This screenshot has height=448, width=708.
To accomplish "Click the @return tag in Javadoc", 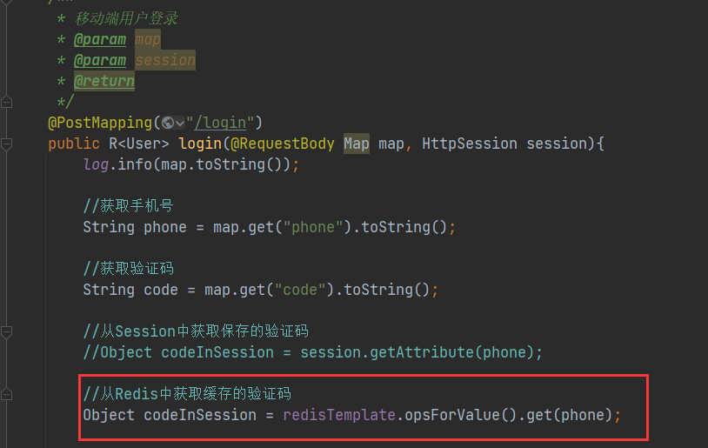I will pyautogui.click(x=104, y=81).
